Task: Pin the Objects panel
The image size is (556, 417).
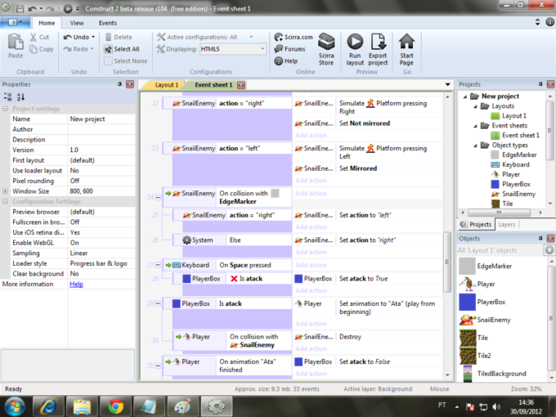Action: pos(540,238)
